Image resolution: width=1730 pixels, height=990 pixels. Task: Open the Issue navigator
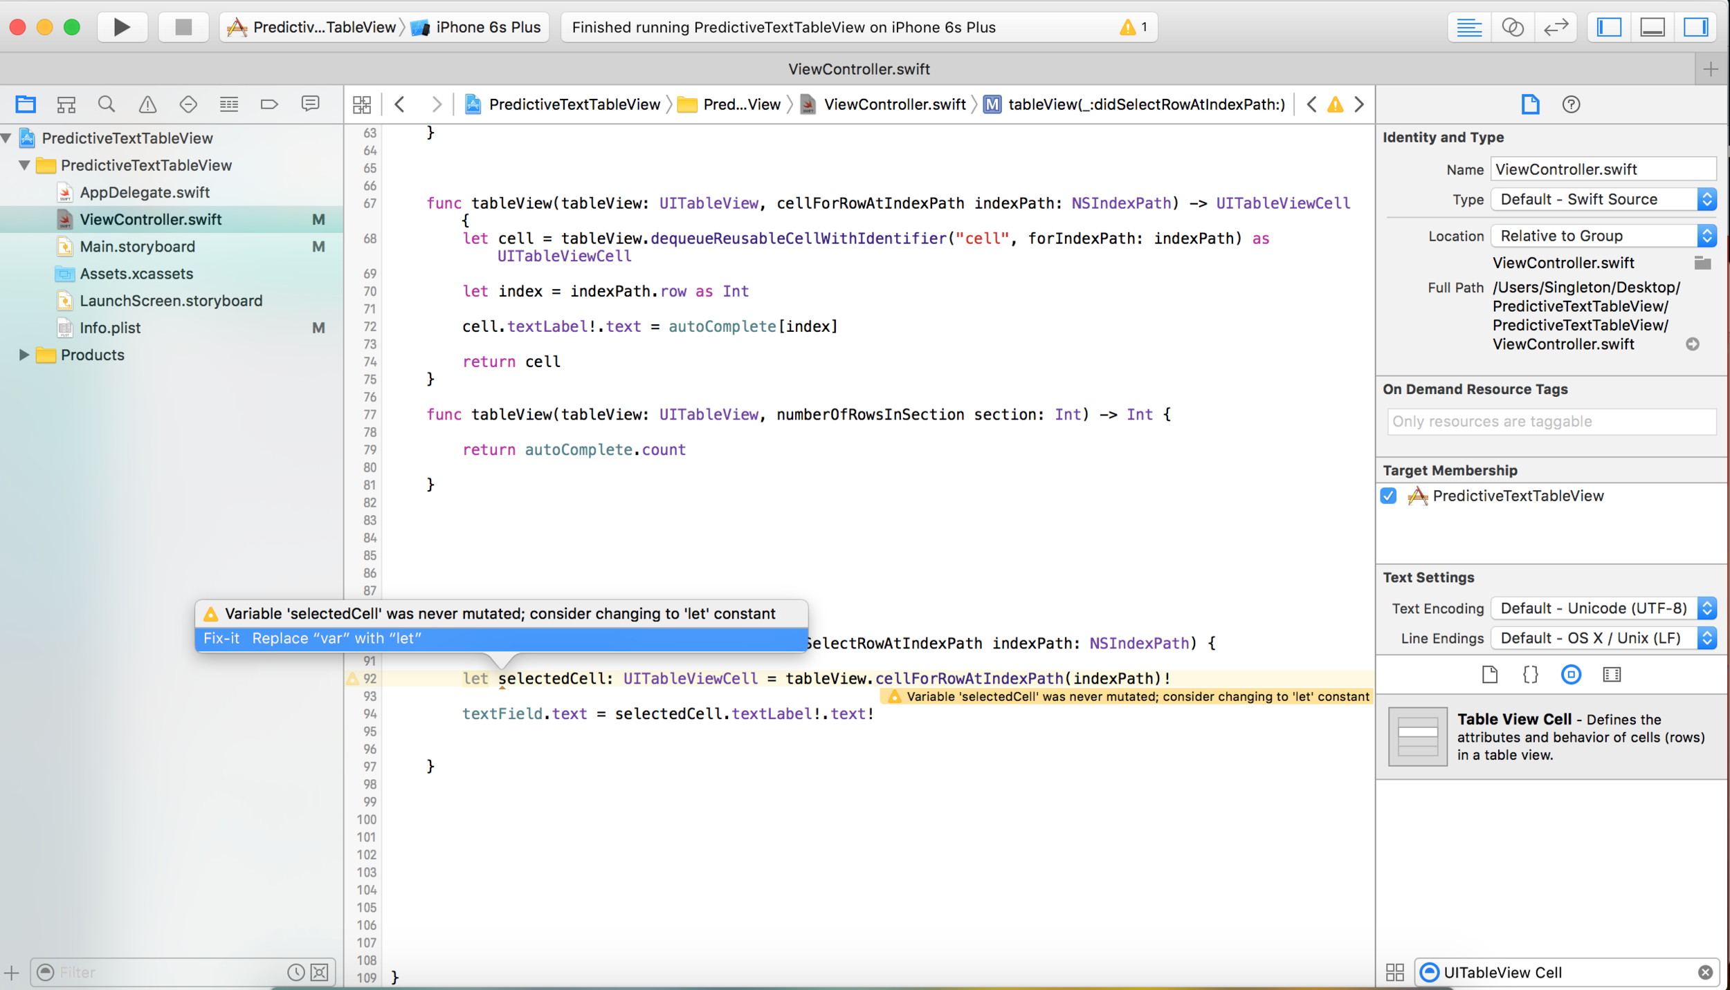(147, 104)
